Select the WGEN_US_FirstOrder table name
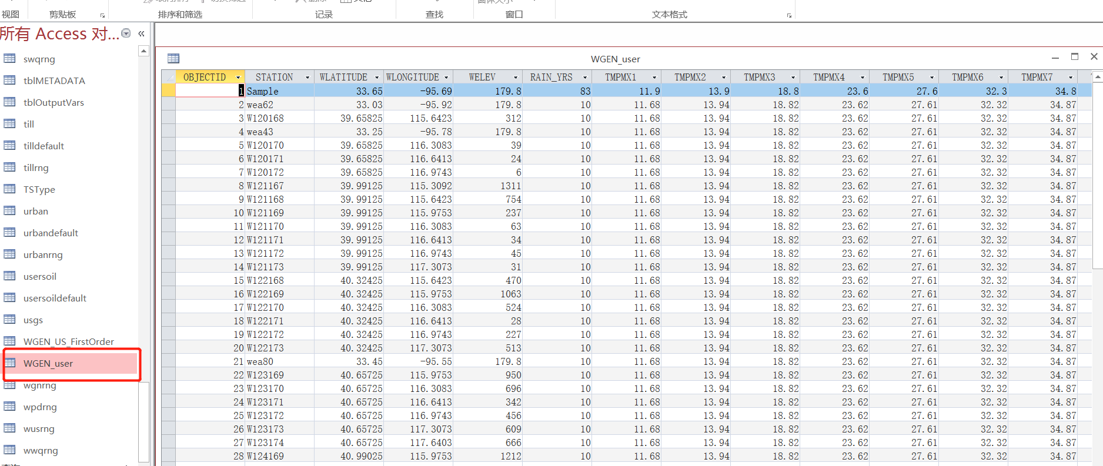 [69, 341]
